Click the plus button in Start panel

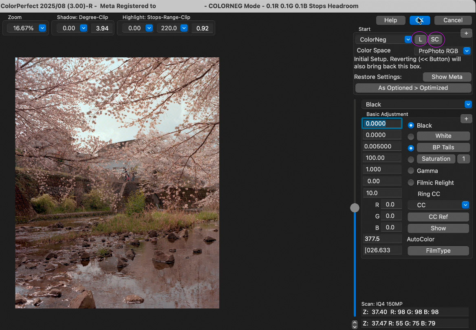pyautogui.click(x=466, y=33)
